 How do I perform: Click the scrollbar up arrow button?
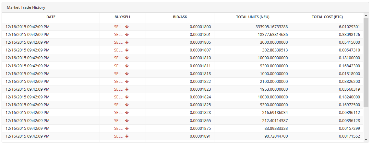366,16
